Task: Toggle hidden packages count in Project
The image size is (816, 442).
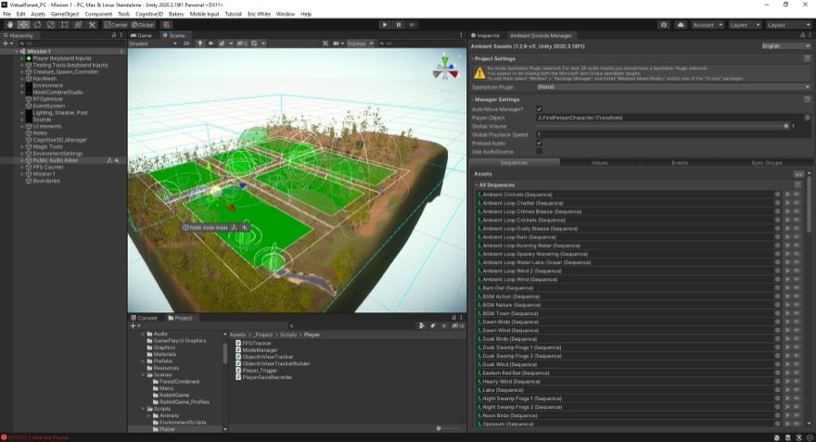Action: 458,325
